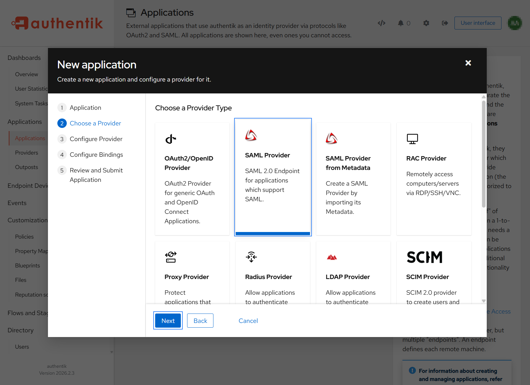Expand the Events sidebar section
Screen dimensions: 530x385
coord(17,203)
